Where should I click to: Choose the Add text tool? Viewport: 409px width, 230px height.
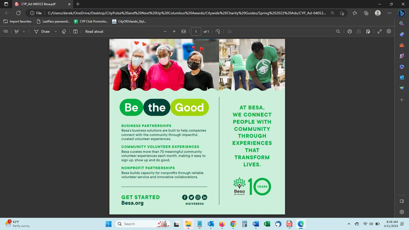point(75,32)
